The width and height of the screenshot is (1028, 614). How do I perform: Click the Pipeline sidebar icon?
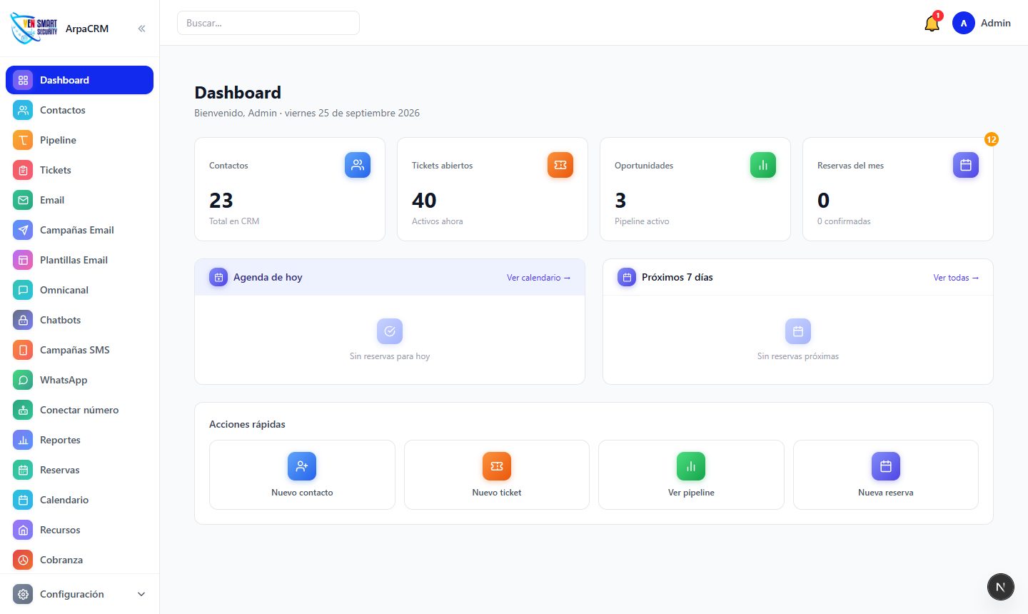pos(23,140)
